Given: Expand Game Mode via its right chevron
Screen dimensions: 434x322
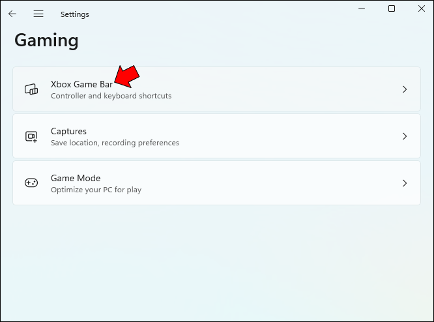Looking at the screenshot, I should (405, 183).
